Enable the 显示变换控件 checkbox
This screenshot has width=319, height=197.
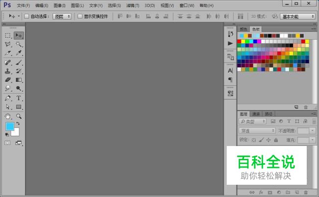[x=80, y=16]
